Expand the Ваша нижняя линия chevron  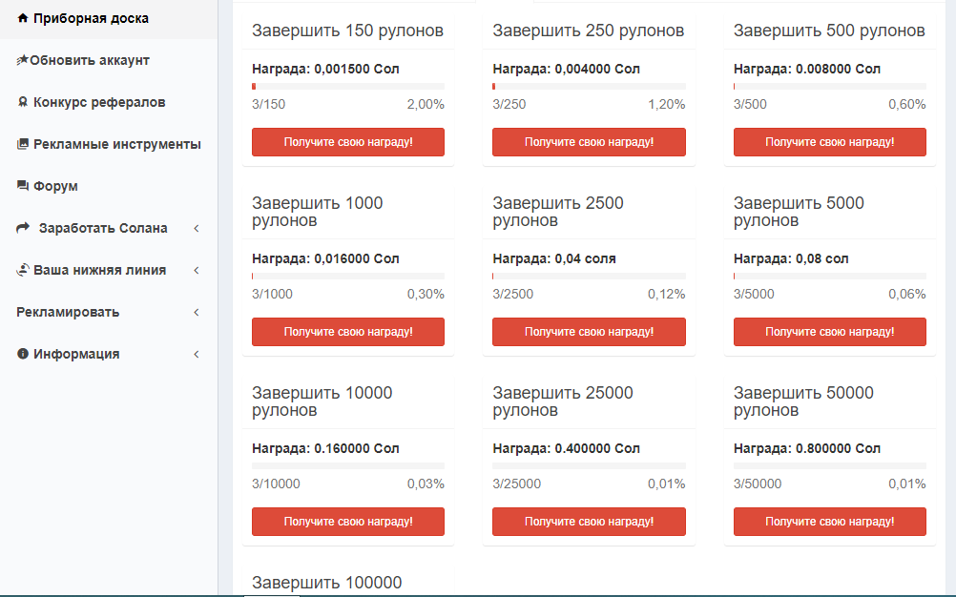[x=197, y=271]
